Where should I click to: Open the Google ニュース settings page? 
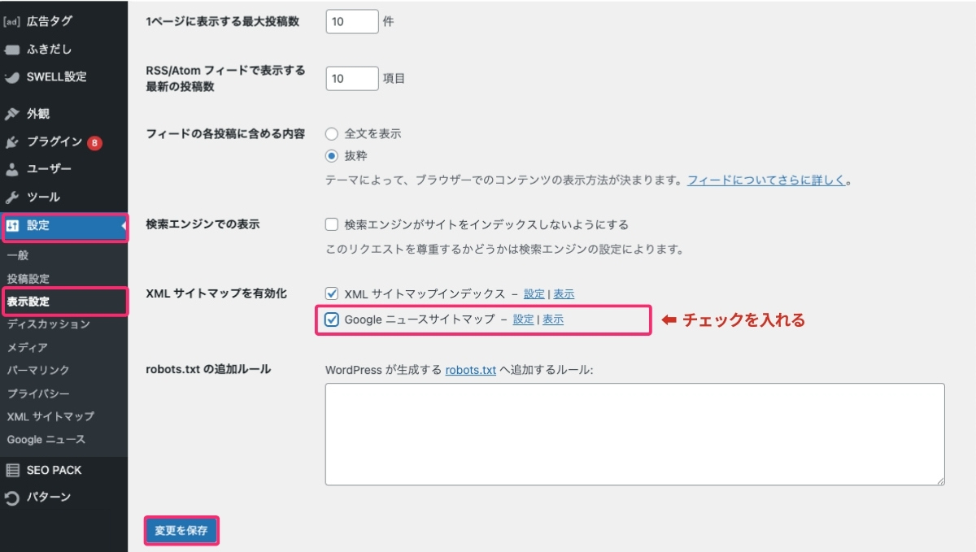coord(40,440)
